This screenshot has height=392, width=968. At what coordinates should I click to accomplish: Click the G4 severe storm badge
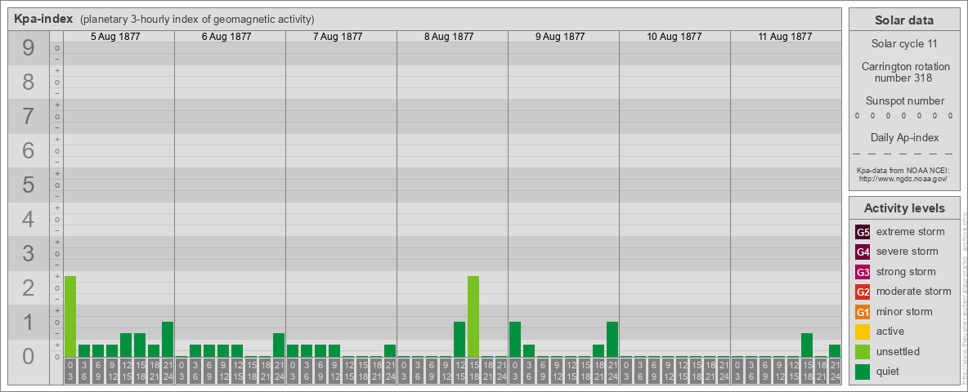pyautogui.click(x=863, y=252)
